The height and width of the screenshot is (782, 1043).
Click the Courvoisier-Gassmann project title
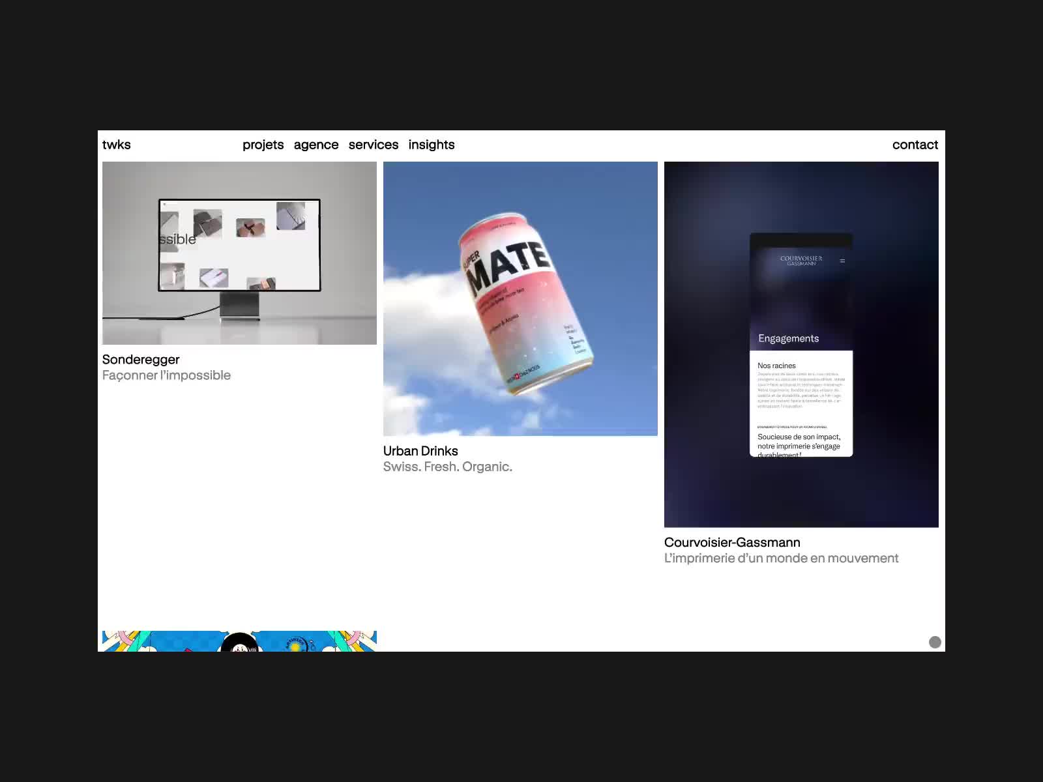tap(732, 542)
